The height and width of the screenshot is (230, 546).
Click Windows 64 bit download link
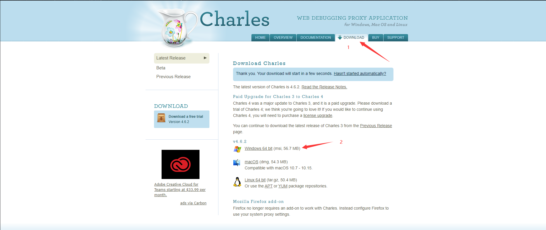coord(258,148)
